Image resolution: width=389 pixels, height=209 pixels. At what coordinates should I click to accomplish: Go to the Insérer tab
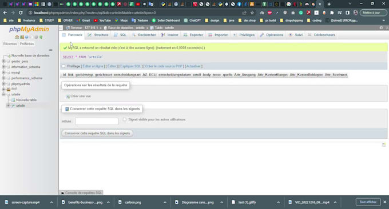pyautogui.click(x=170, y=35)
